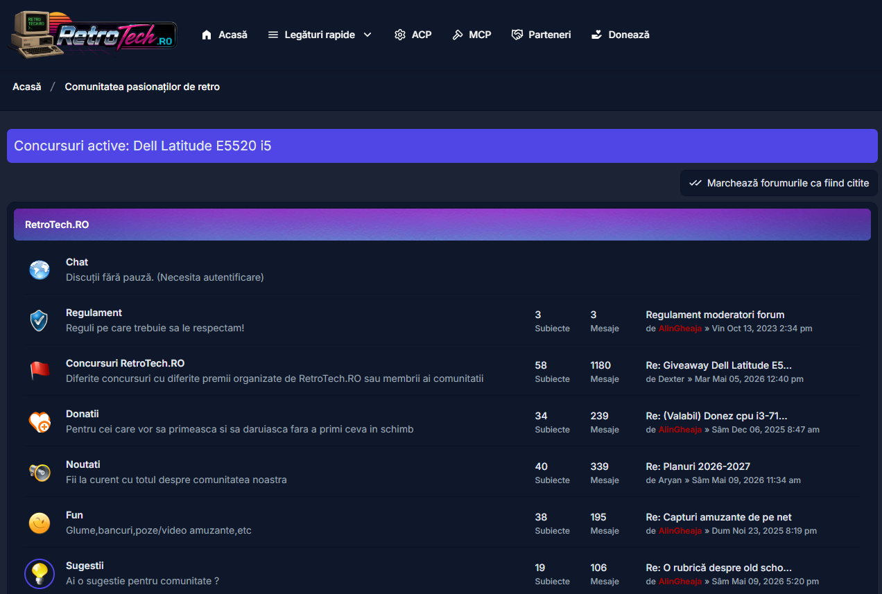Click the lightbulb icon for Sugestii forum
The image size is (882, 594).
coord(40,573)
